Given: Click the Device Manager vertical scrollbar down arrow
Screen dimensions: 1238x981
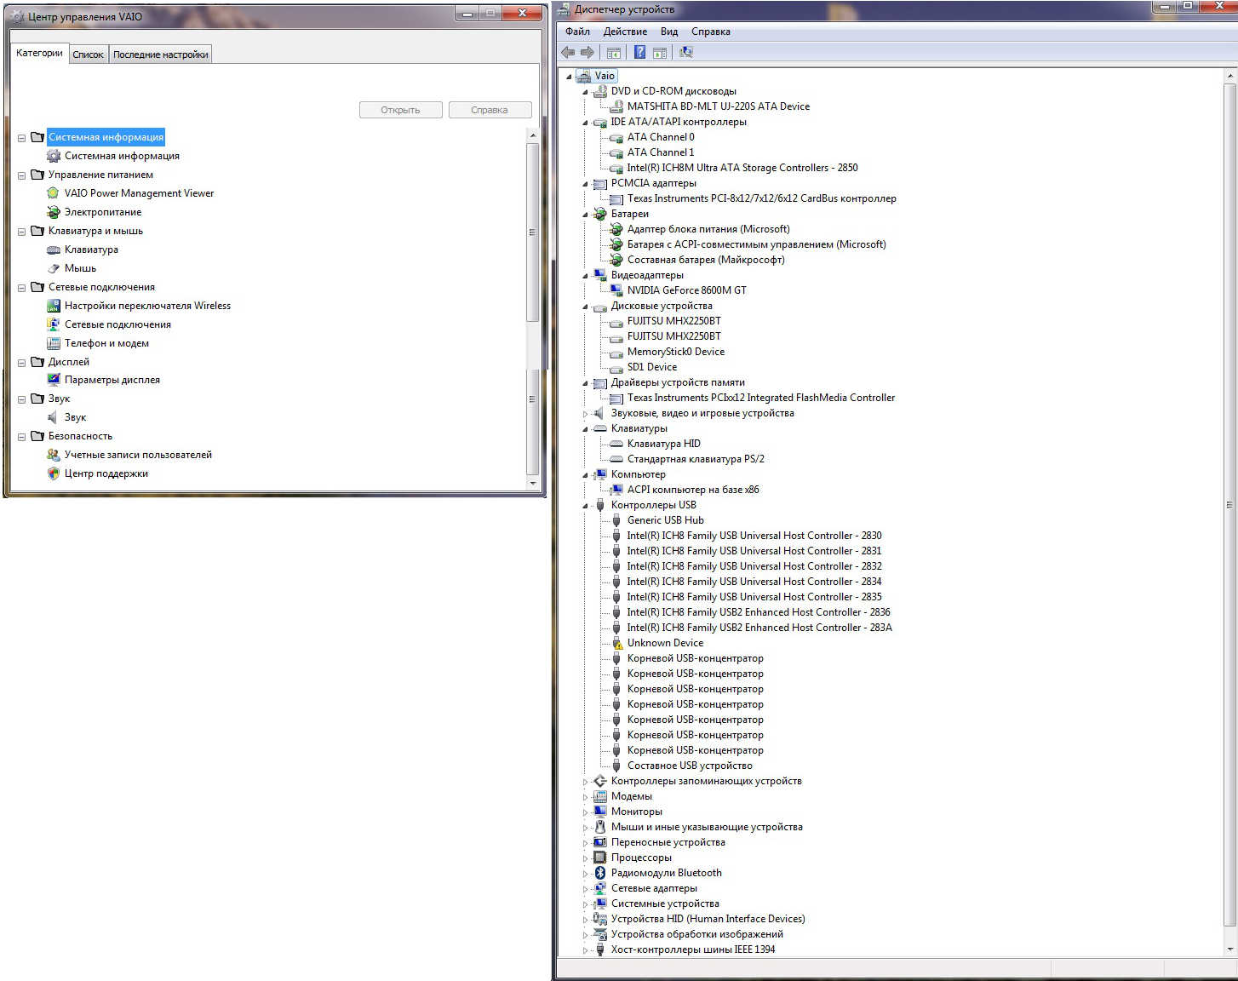Looking at the screenshot, I should click(1229, 949).
